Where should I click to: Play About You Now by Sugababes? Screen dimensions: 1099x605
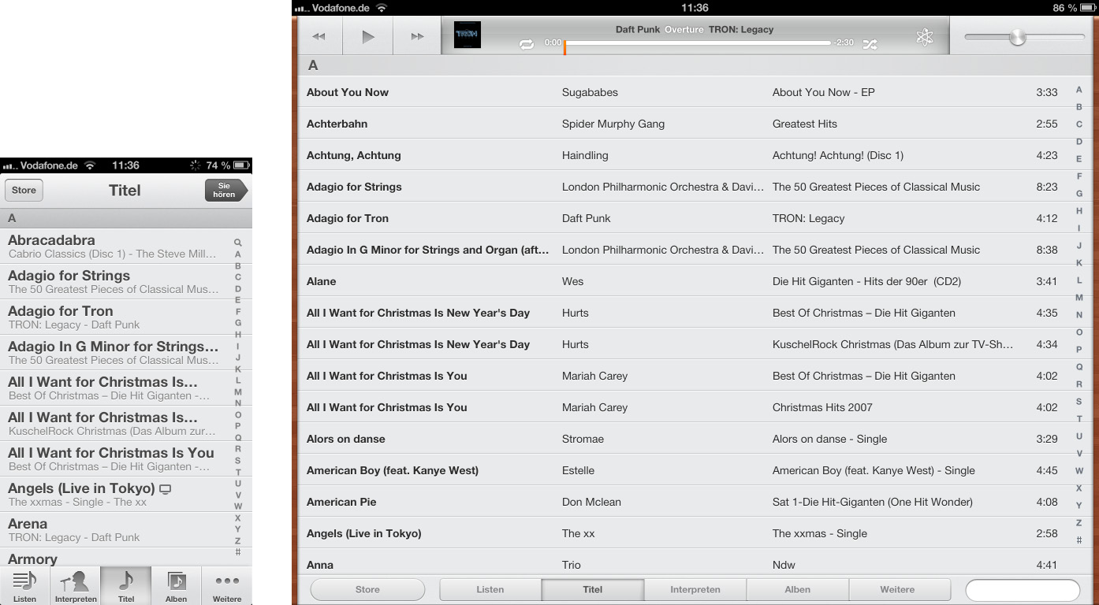click(x=682, y=92)
